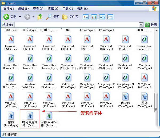Expand the address bar dropdown
Screen dimensions: 160x138
click(x=141, y=25)
